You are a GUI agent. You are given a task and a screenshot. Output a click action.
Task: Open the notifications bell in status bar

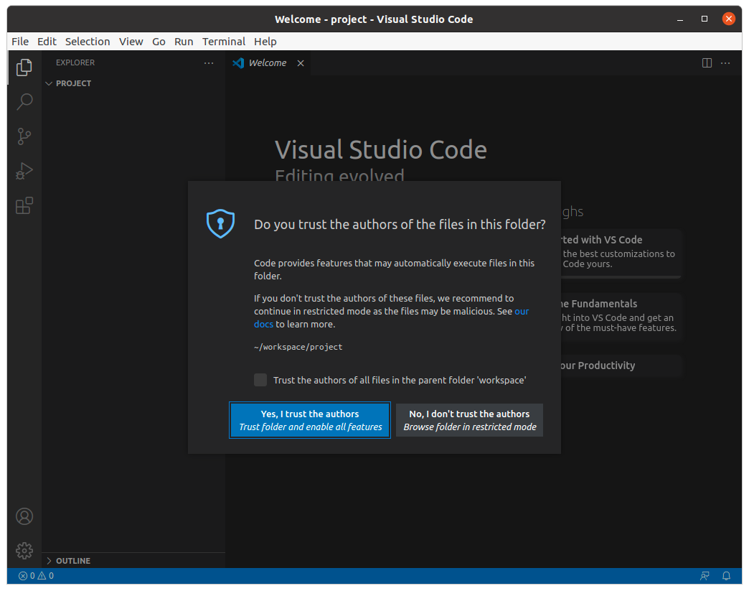(x=726, y=576)
